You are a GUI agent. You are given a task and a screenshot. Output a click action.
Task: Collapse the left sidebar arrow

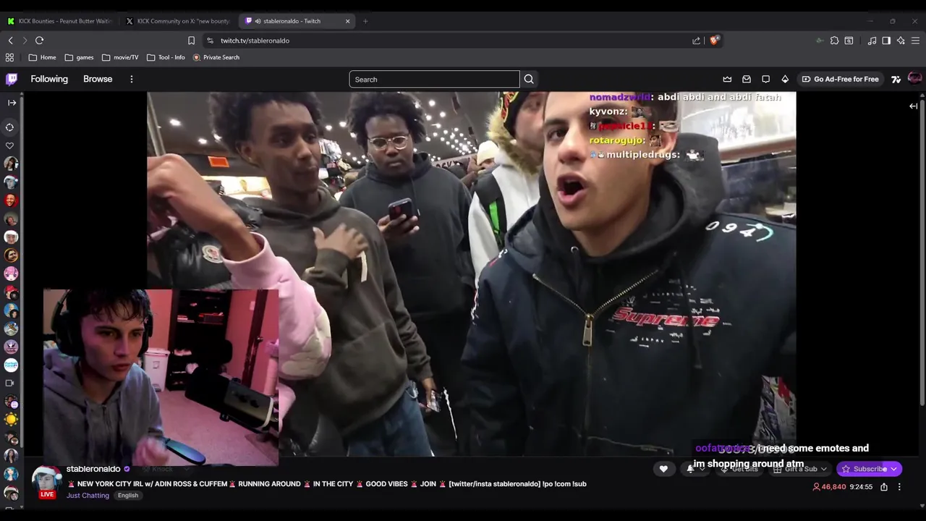12,103
